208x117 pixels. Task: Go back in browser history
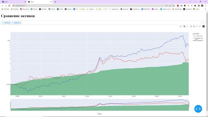[x=2, y=6]
